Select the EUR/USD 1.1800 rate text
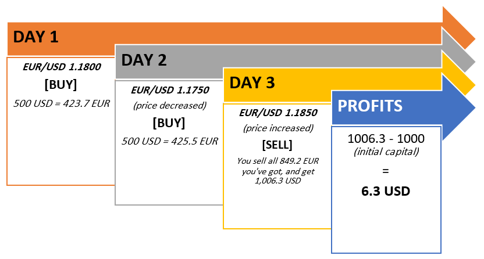Screen dimensions: 484x259 click(x=61, y=67)
